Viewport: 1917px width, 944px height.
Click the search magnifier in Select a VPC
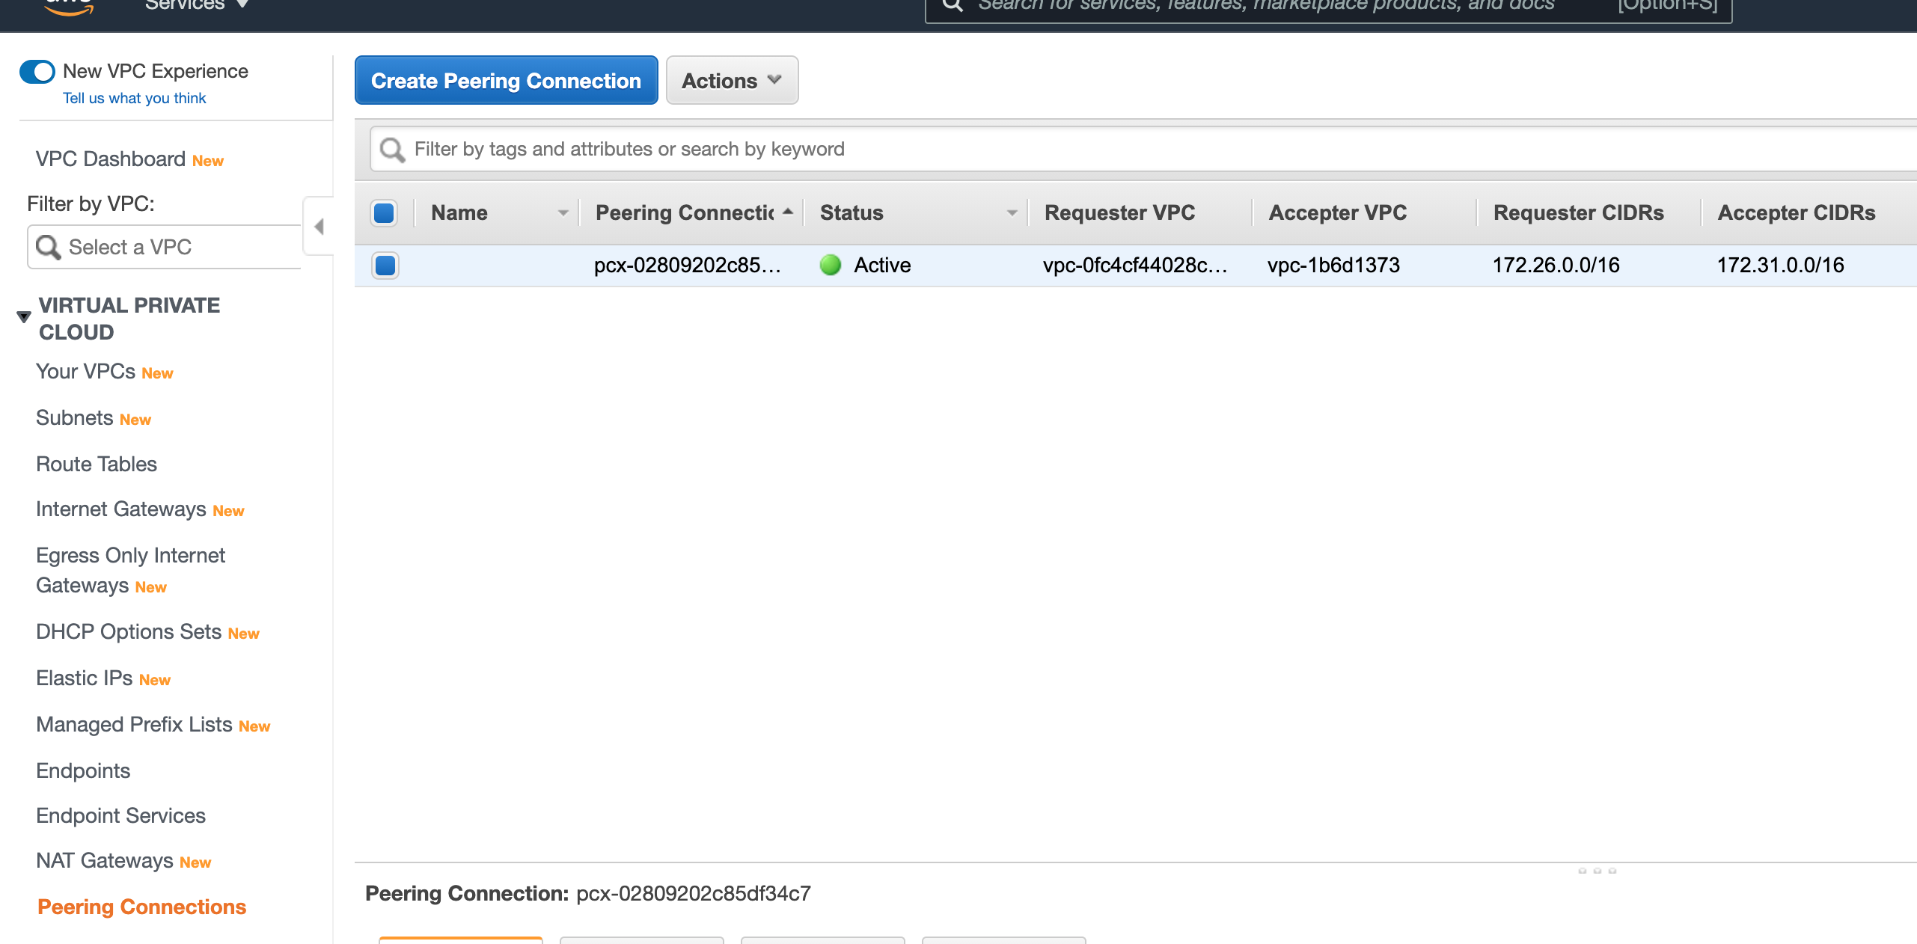coord(48,247)
